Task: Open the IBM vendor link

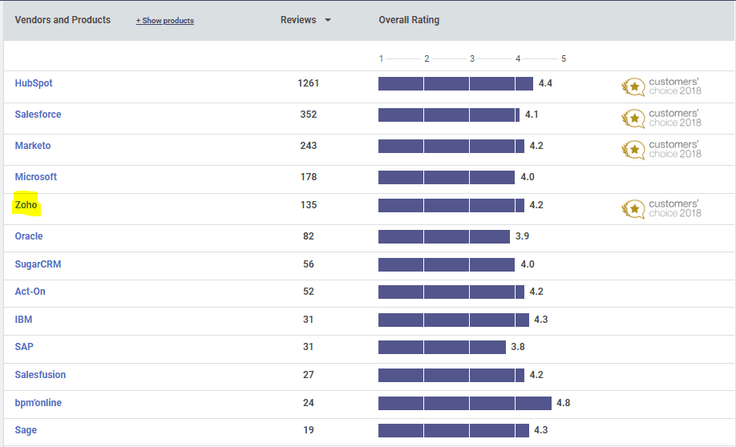Action: pos(23,320)
